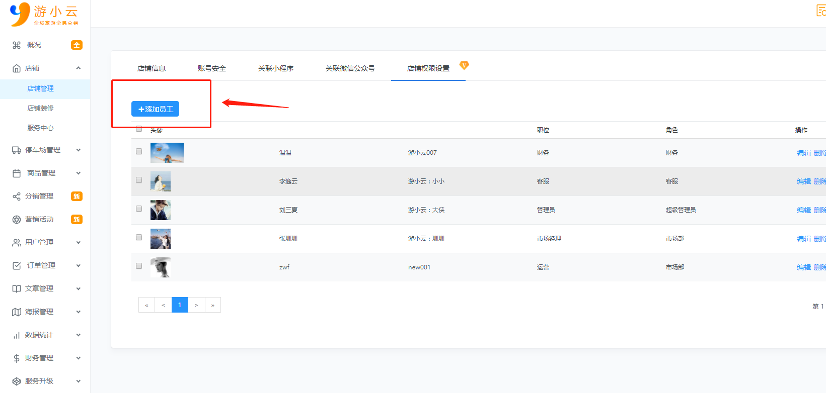The width and height of the screenshot is (826, 393).
Task: Check the checkbox for 李逸云 row
Action: coord(139,180)
